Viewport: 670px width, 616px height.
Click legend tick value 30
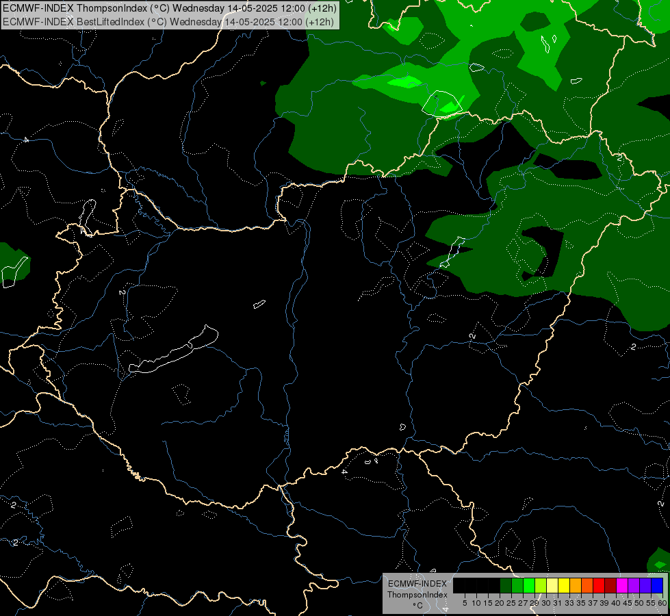tap(546, 603)
